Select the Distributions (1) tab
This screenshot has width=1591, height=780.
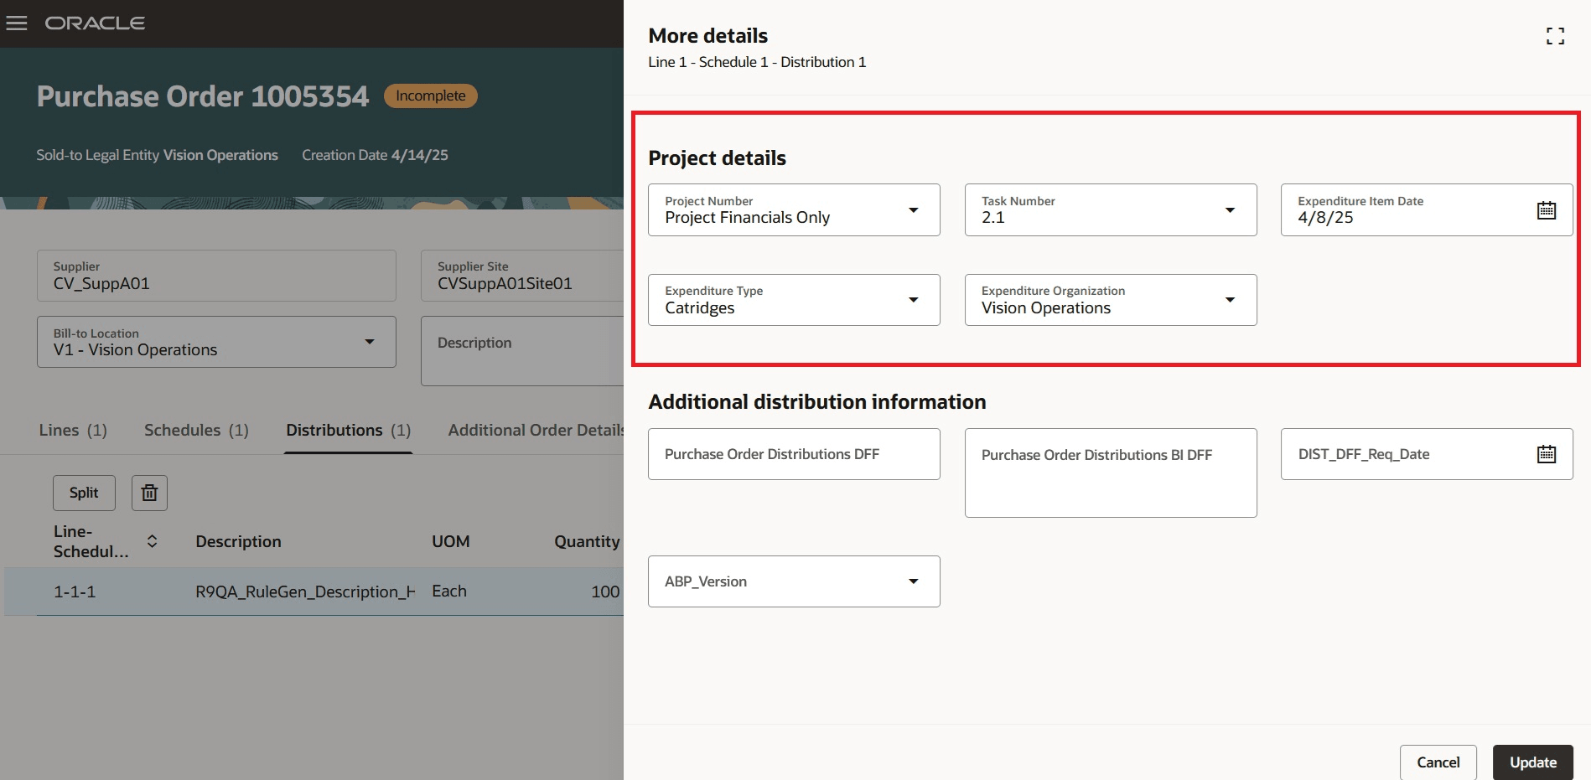(x=348, y=430)
